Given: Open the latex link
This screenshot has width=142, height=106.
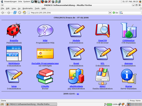Looking at the screenshot, I should coord(14,86).
